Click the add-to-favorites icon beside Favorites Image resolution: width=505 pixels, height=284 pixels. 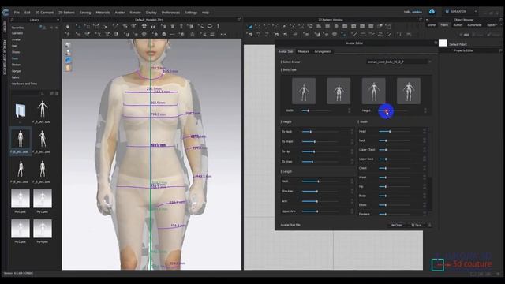coord(42,28)
